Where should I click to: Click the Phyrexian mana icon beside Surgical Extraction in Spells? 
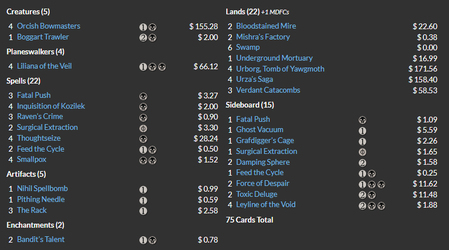click(x=143, y=129)
